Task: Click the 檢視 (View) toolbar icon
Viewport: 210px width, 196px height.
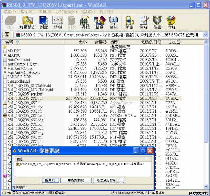Action: tap(58, 22)
